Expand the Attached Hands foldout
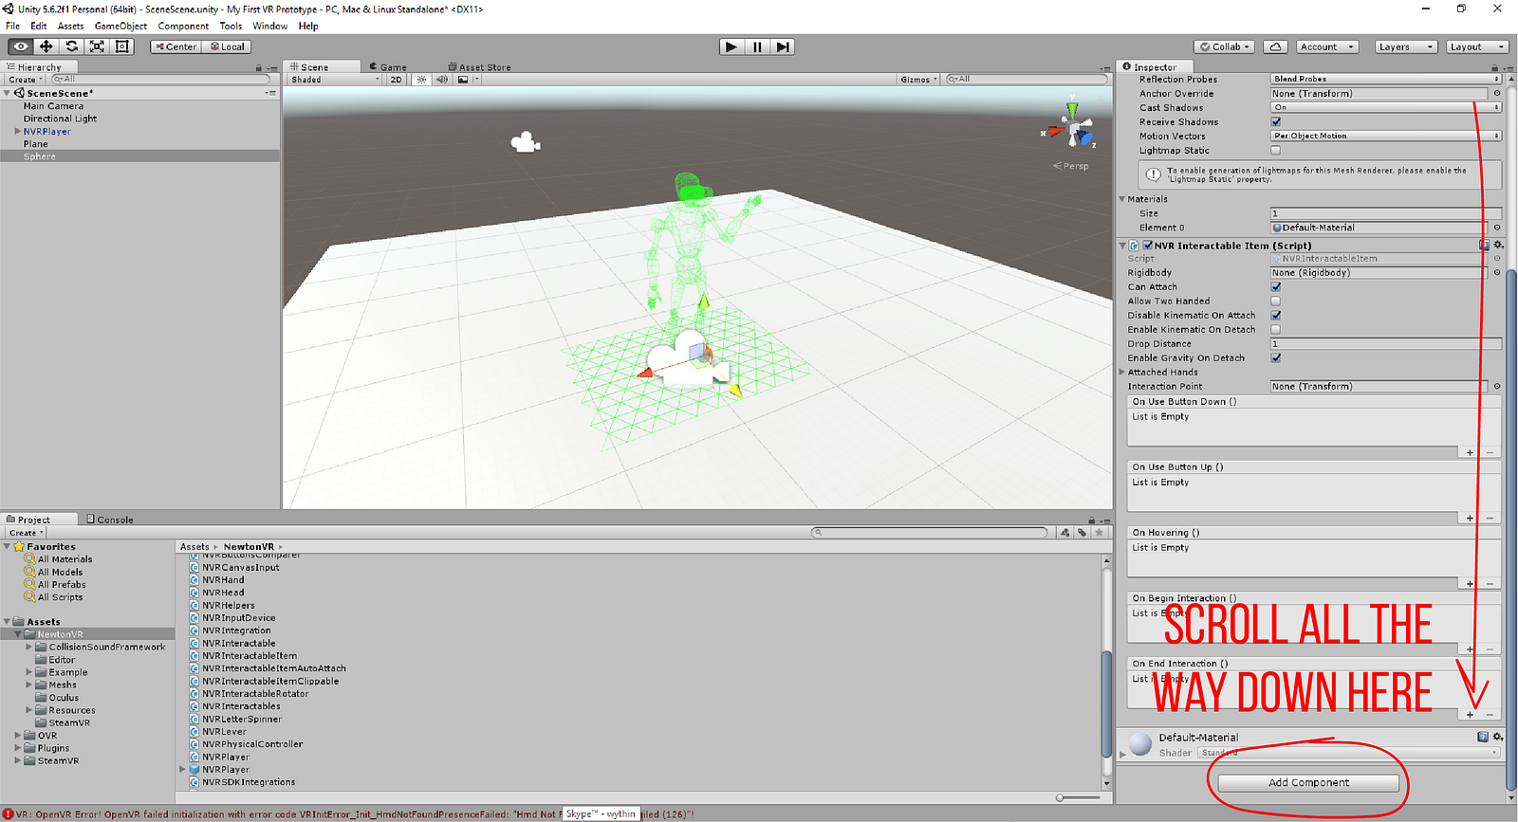 1122,373
